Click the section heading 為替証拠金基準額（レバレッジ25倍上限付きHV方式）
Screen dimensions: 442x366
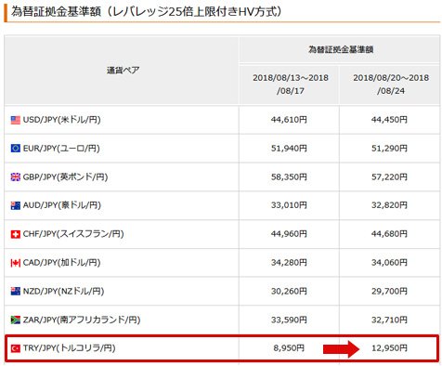coord(147,12)
